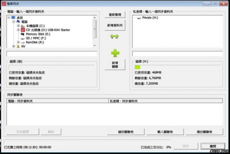Click the NV user folder icon
230x154 pixels.
[x=18, y=46]
